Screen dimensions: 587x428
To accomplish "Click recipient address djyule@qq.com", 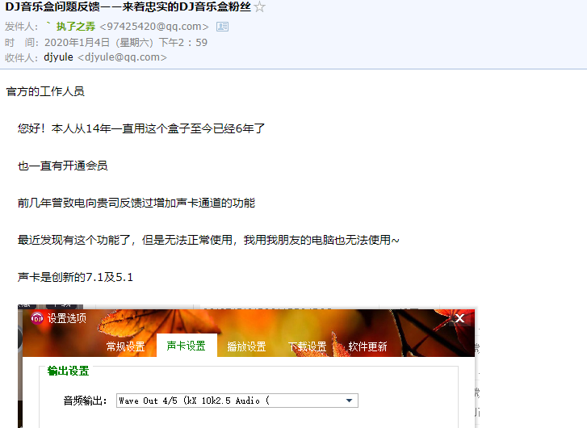I will pos(122,57).
